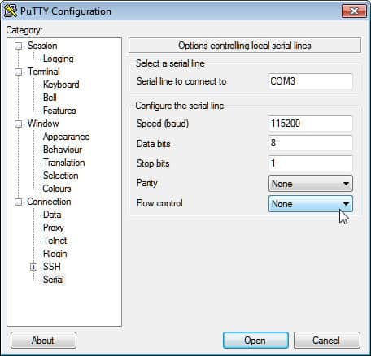
Task: Collapse the Window category node
Action: coord(18,124)
